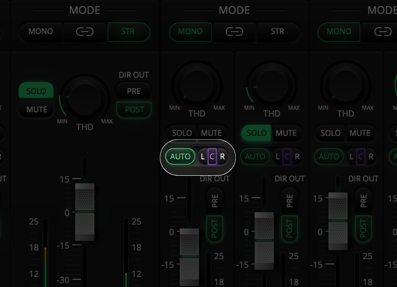Toggle the highlighted AUTO button
397x287 pixels.
click(x=180, y=156)
